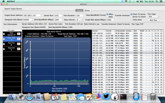Image resolution: width=165 pixels, height=103 pixels.
Task: Delete Asus Upstairs N test with X
Action: (x=19, y=34)
